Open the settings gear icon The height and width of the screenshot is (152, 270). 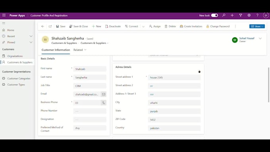pyautogui.click(x=249, y=15)
